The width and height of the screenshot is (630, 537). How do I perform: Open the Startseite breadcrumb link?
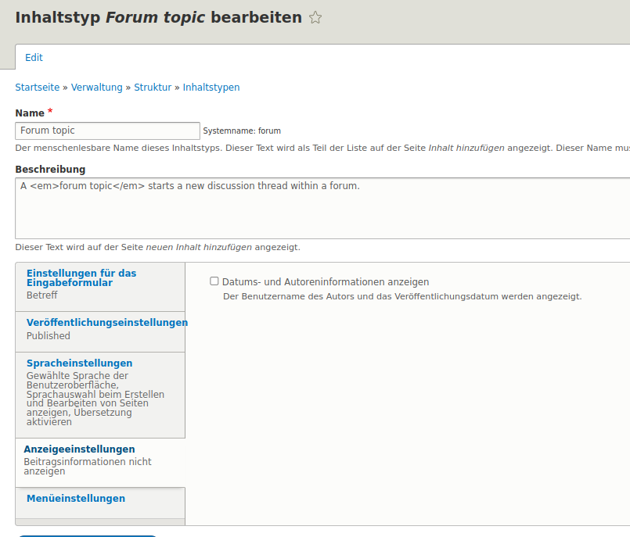(x=37, y=88)
